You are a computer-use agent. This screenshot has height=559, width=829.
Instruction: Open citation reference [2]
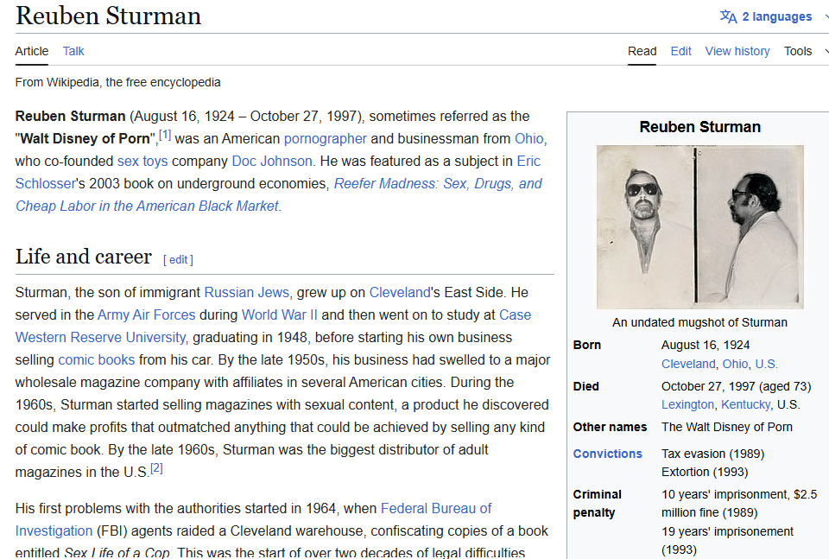[x=156, y=468]
